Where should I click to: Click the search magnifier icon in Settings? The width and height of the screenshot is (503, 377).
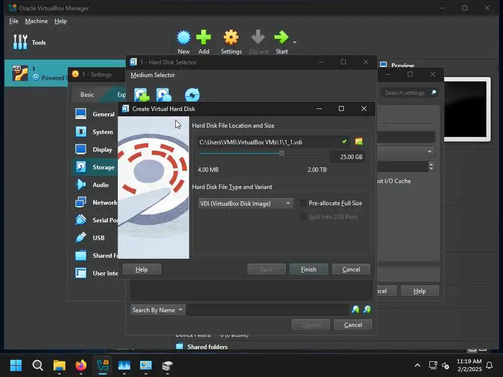(x=434, y=93)
